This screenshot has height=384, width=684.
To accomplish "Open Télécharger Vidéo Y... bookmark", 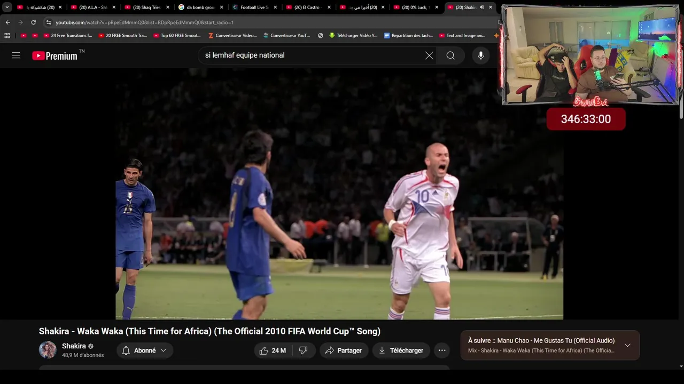I will [x=353, y=36].
